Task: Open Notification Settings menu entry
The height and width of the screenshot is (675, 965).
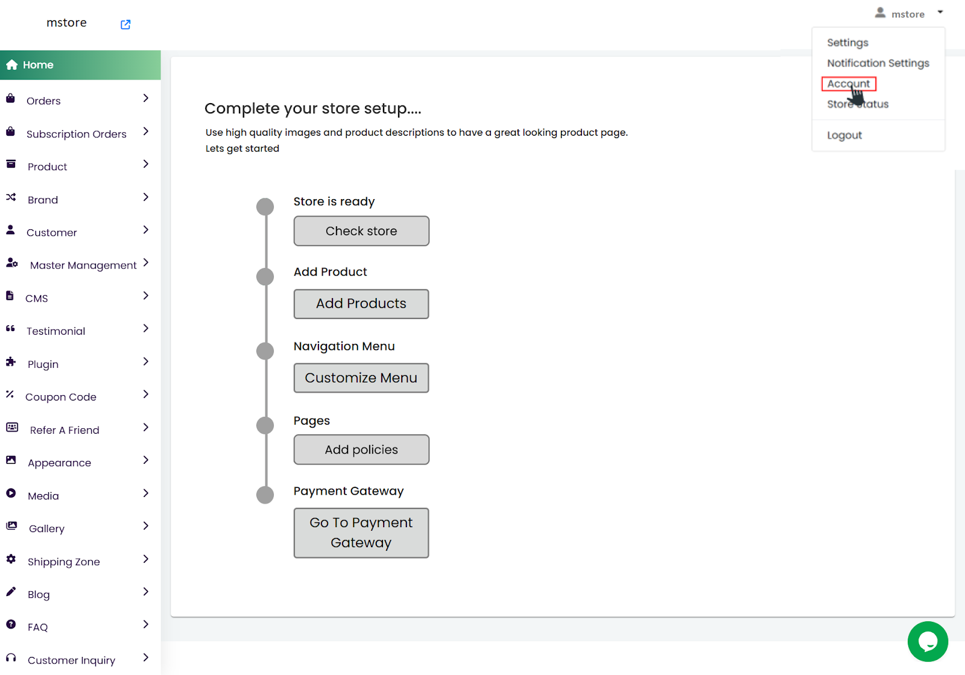Action: [878, 63]
